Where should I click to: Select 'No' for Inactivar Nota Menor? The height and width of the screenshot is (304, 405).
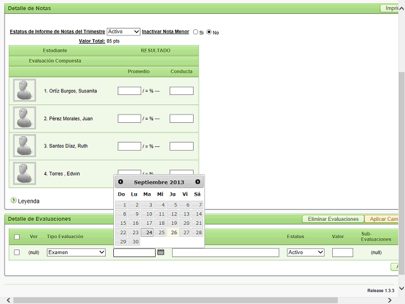(209, 32)
